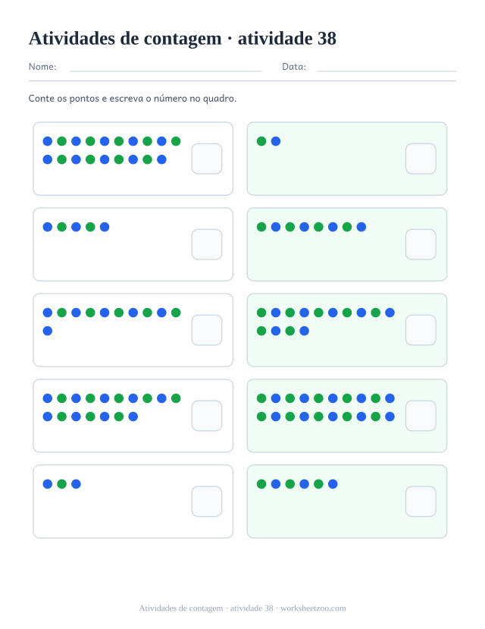This screenshot has height=629, width=485.
Task: Select the answer box beside two dots
Action: coord(421,159)
